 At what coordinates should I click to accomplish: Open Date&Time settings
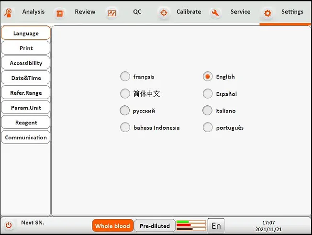pyautogui.click(x=26, y=78)
